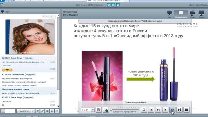
Task: Click the camera snapshot icon in chat toolbar
Action: click(47, 111)
